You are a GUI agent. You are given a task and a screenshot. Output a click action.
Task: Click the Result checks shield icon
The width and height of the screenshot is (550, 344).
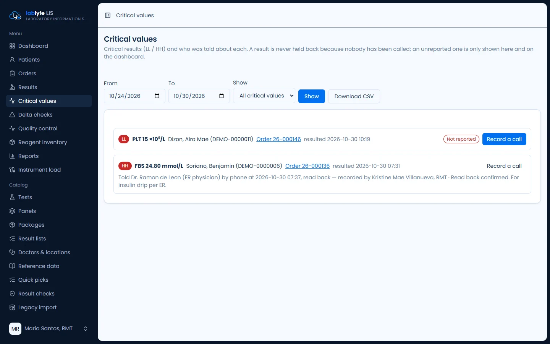[x=12, y=294]
